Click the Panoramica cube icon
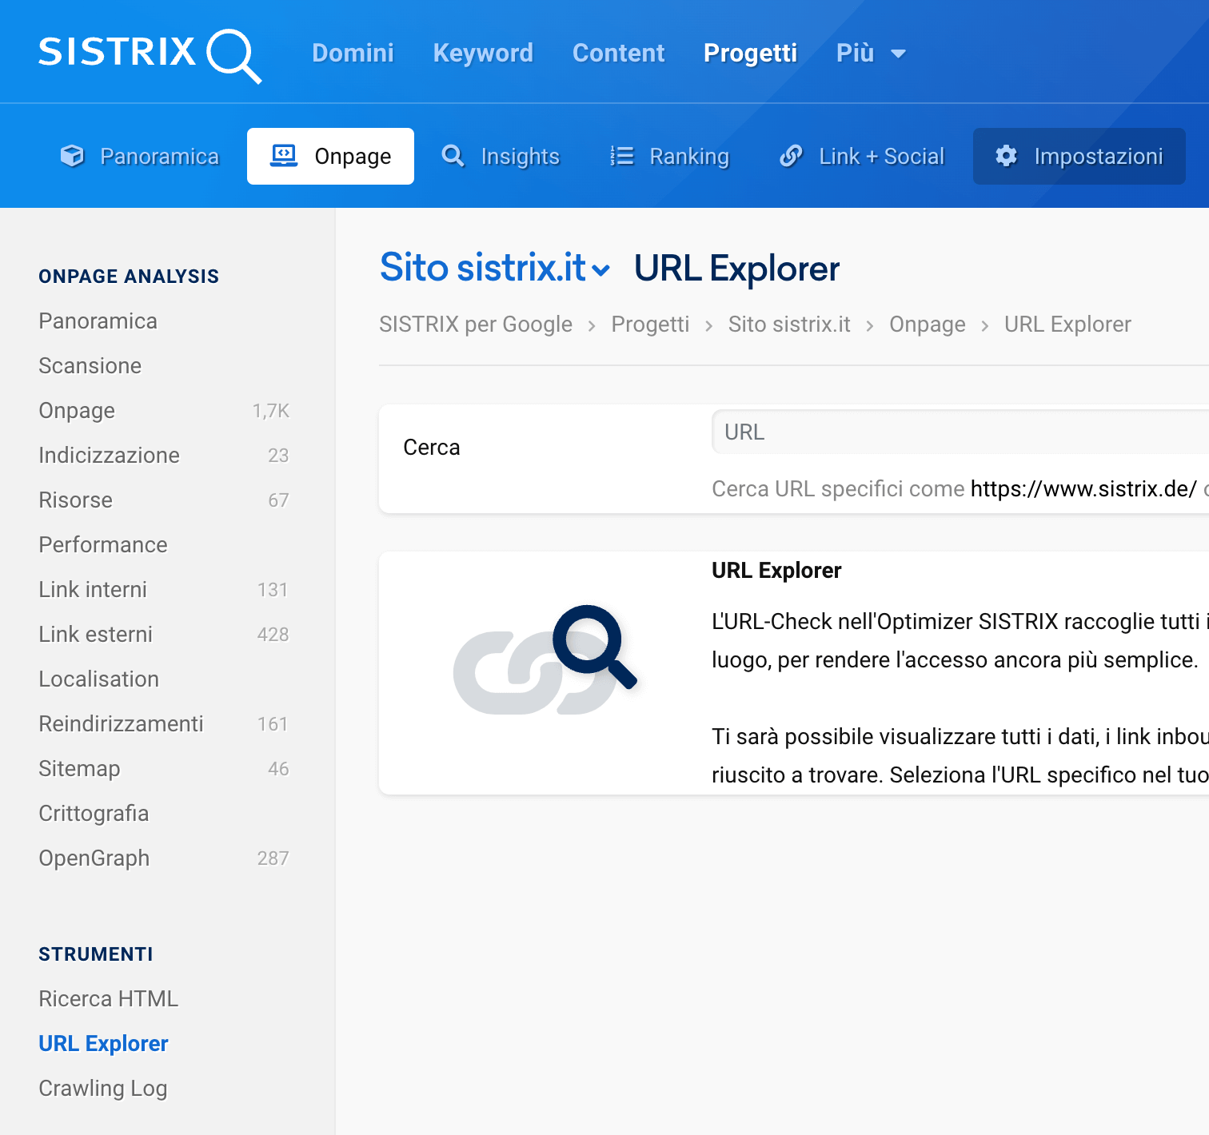Viewport: 1209px width, 1135px height. point(72,156)
